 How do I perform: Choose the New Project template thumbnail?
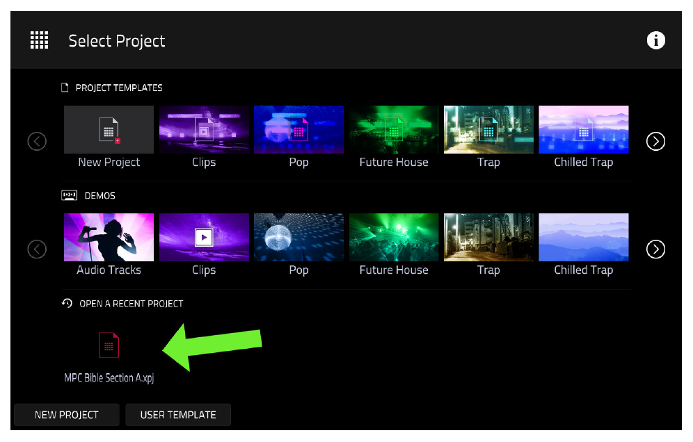(x=109, y=129)
